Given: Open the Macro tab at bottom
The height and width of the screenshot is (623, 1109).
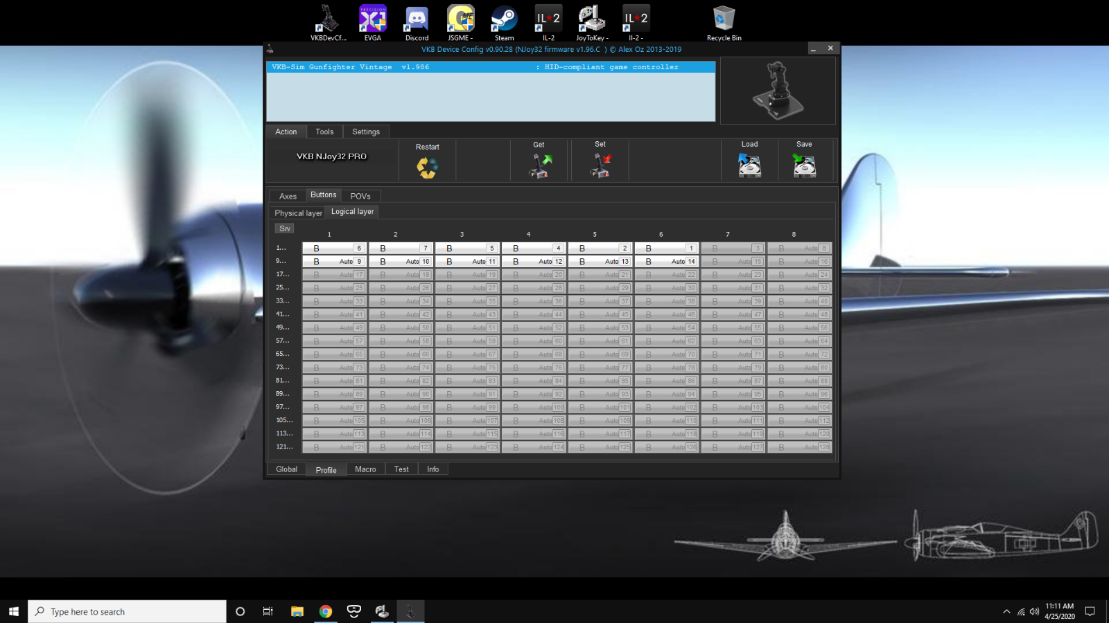Looking at the screenshot, I should point(365,469).
